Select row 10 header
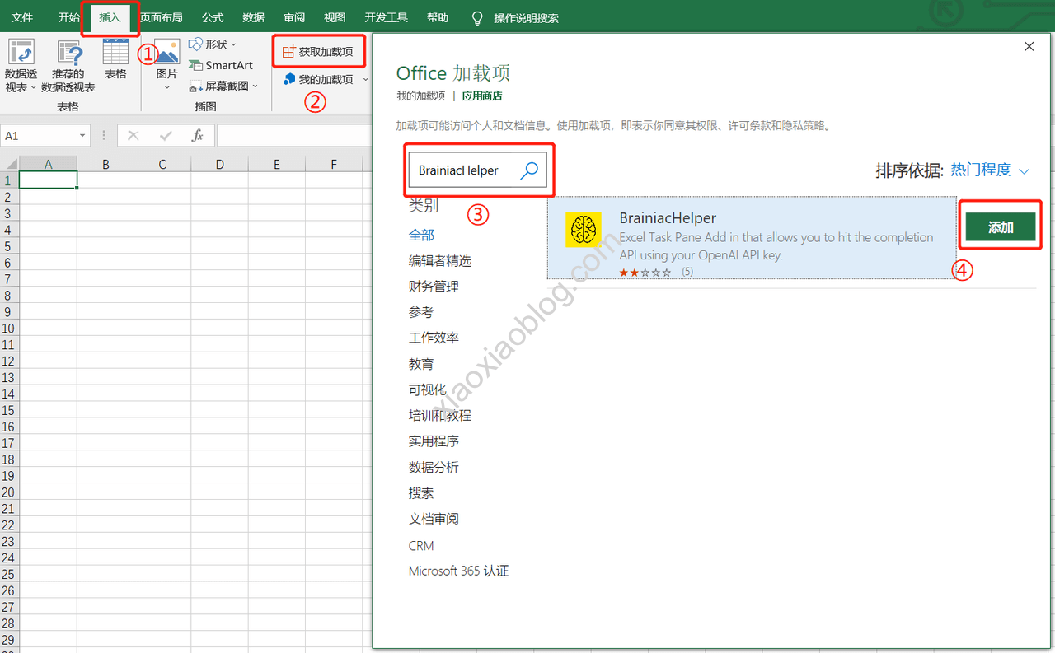Screen dimensions: 1055x653 point(8,329)
